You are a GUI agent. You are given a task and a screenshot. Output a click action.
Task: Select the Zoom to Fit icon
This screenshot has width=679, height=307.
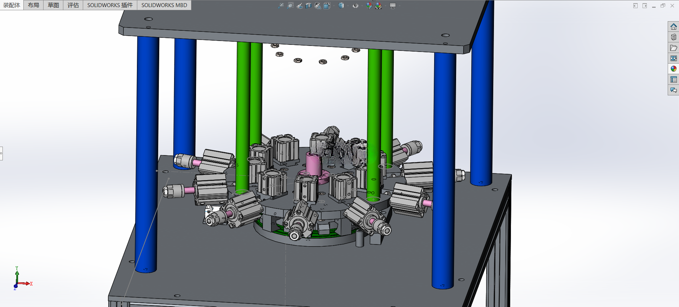click(x=281, y=6)
